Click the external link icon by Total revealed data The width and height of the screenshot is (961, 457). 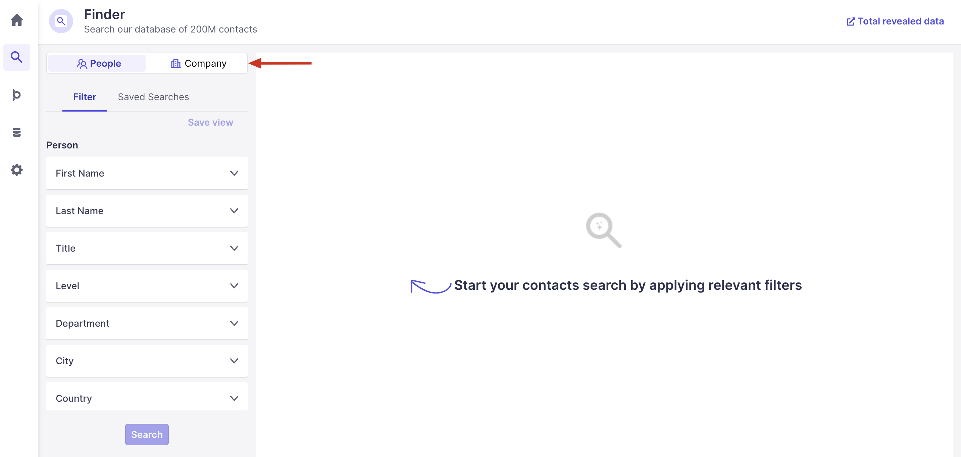851,21
